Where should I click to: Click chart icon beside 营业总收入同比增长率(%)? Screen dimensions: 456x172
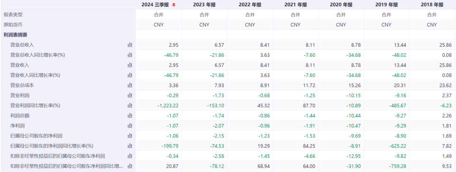coord(130,55)
